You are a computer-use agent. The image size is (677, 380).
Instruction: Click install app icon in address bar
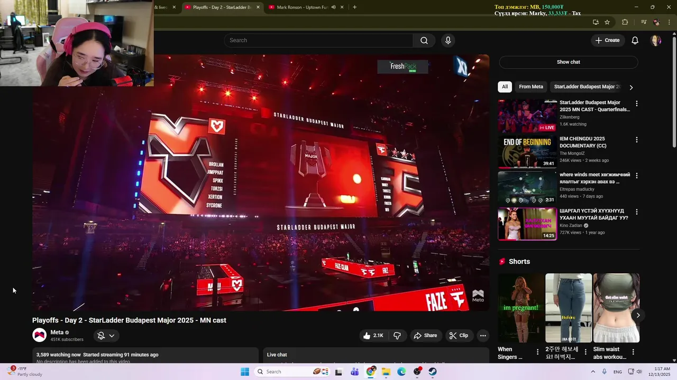coord(596,22)
